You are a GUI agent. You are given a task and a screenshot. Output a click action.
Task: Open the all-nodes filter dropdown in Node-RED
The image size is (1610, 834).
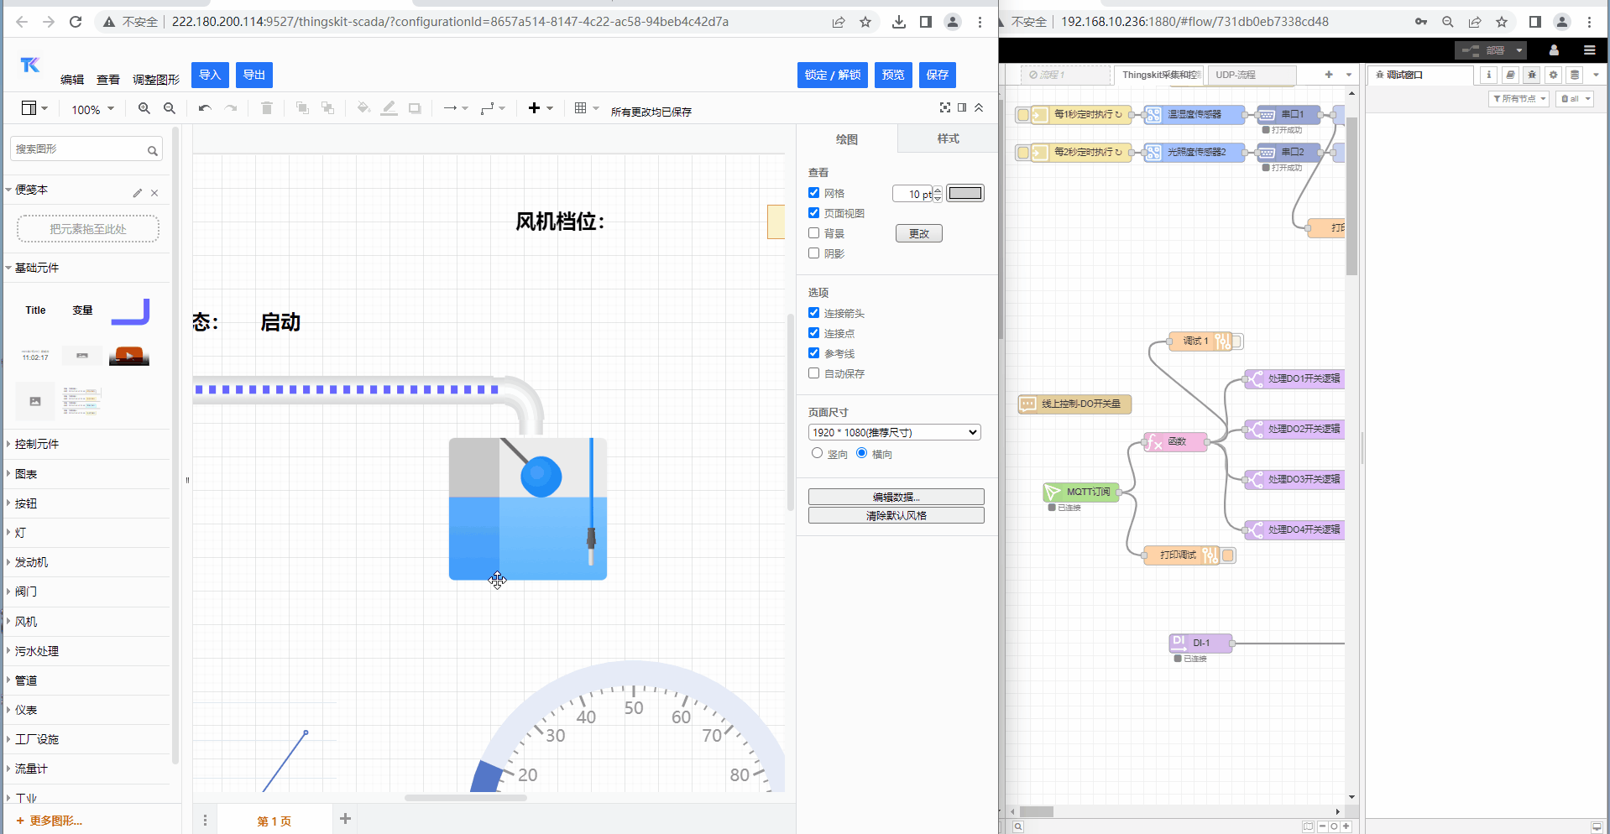click(x=1519, y=99)
